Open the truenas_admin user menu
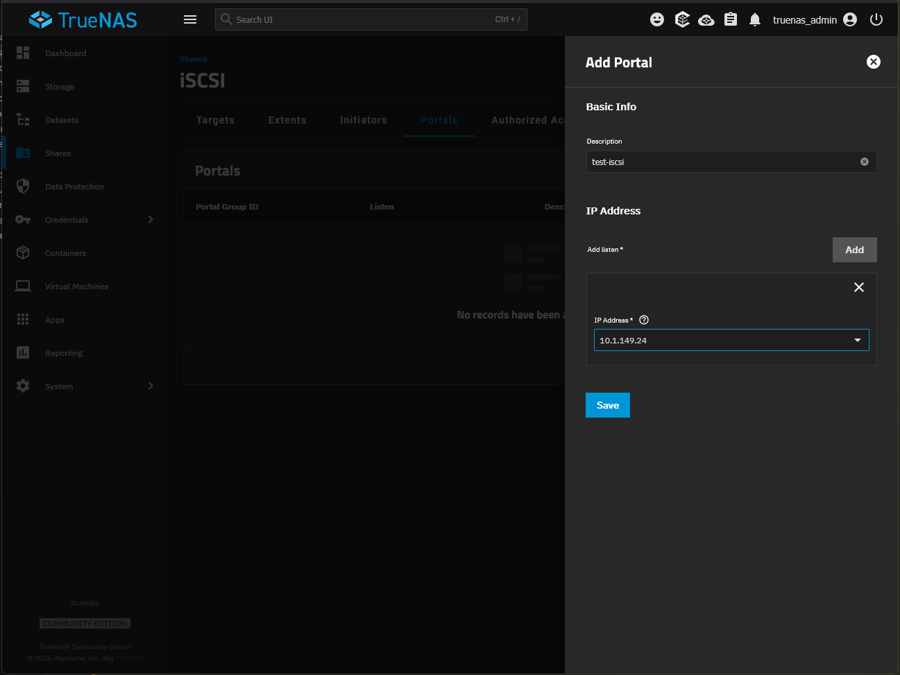This screenshot has height=675, width=900. pos(815,19)
